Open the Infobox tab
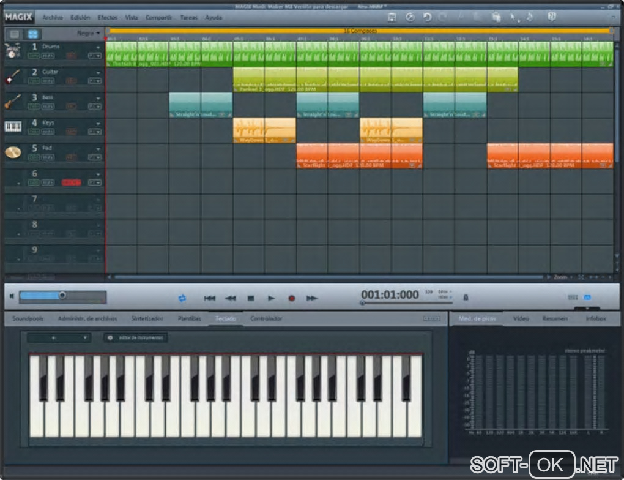 [x=596, y=318]
